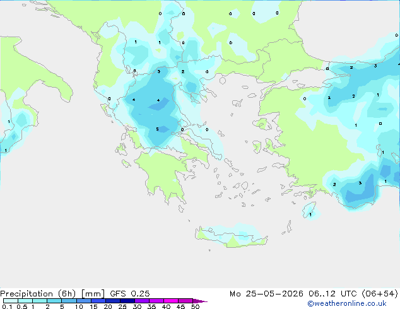
Task: Click the 15–20 mm legend swatch
Action: pos(98,301)
